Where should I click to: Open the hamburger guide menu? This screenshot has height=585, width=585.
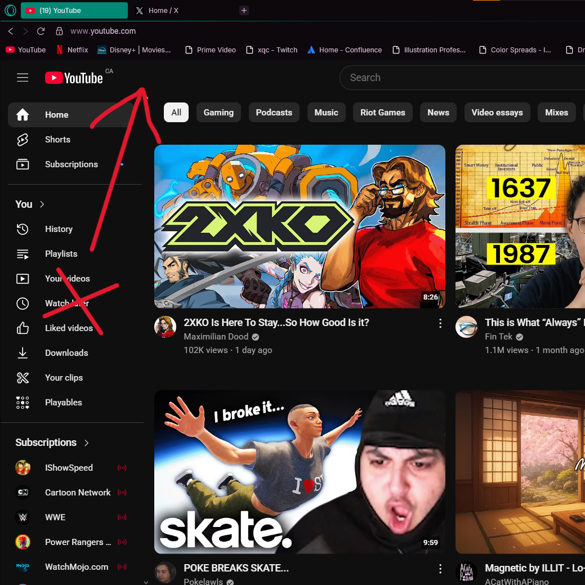click(x=23, y=78)
